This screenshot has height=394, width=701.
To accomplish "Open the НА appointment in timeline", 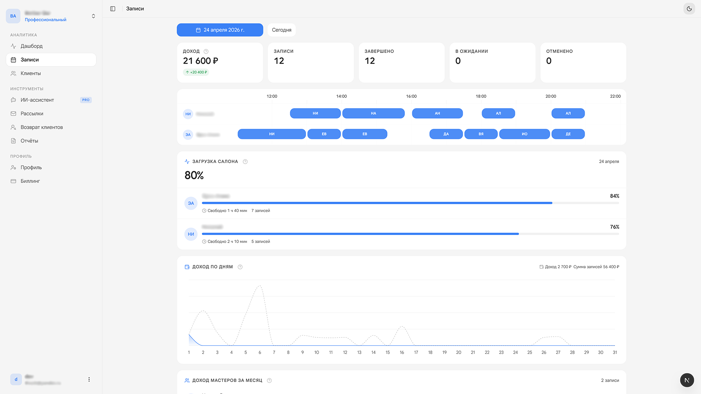I will pyautogui.click(x=374, y=113).
